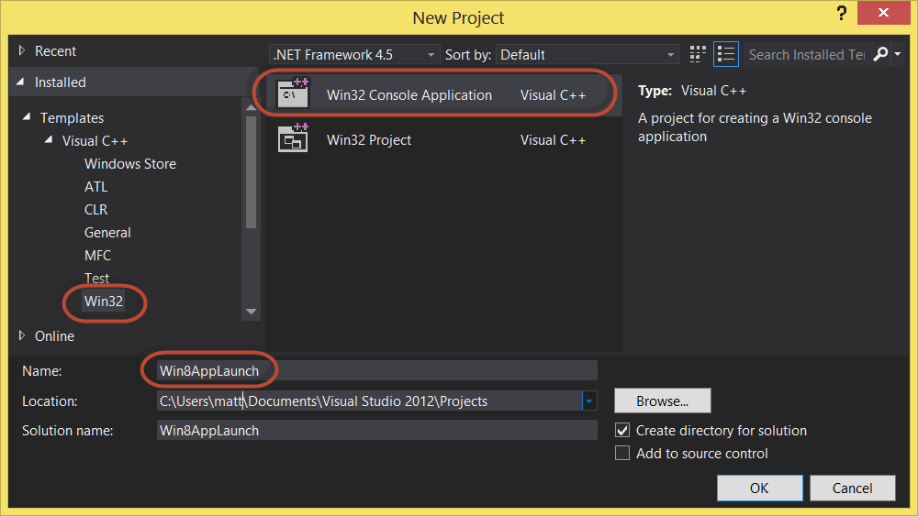Uncheck Create directory for solution
This screenshot has width=918, height=516.
622,431
